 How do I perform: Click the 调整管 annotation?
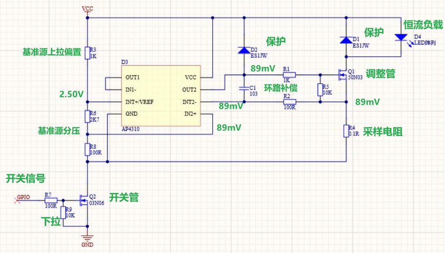[x=381, y=73]
